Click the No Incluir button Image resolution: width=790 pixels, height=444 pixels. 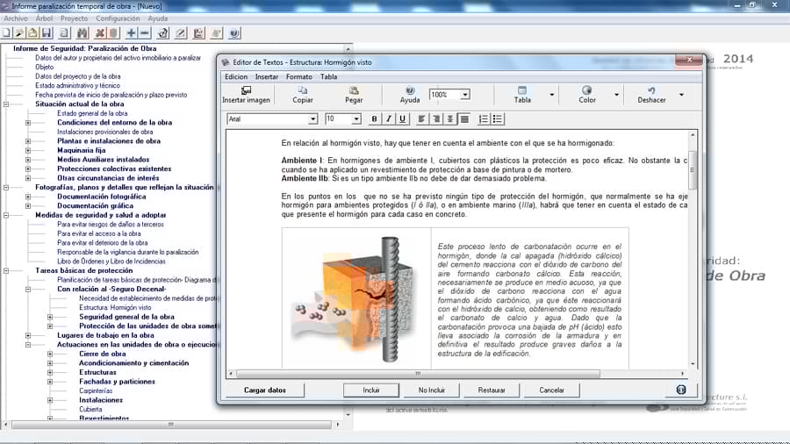coord(431,390)
